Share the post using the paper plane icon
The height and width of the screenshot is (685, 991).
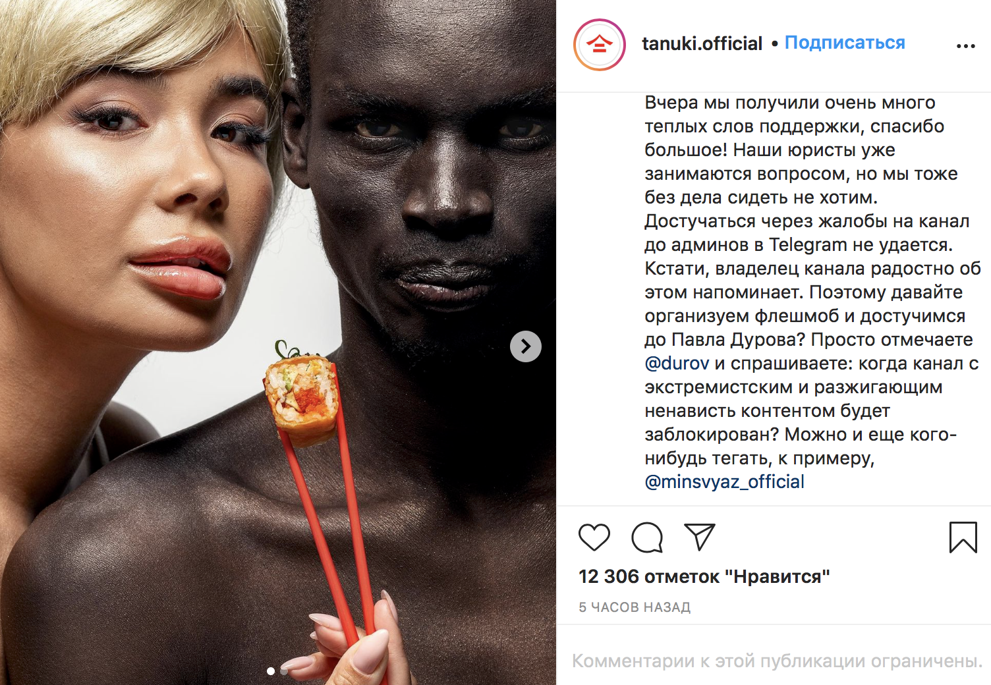700,537
